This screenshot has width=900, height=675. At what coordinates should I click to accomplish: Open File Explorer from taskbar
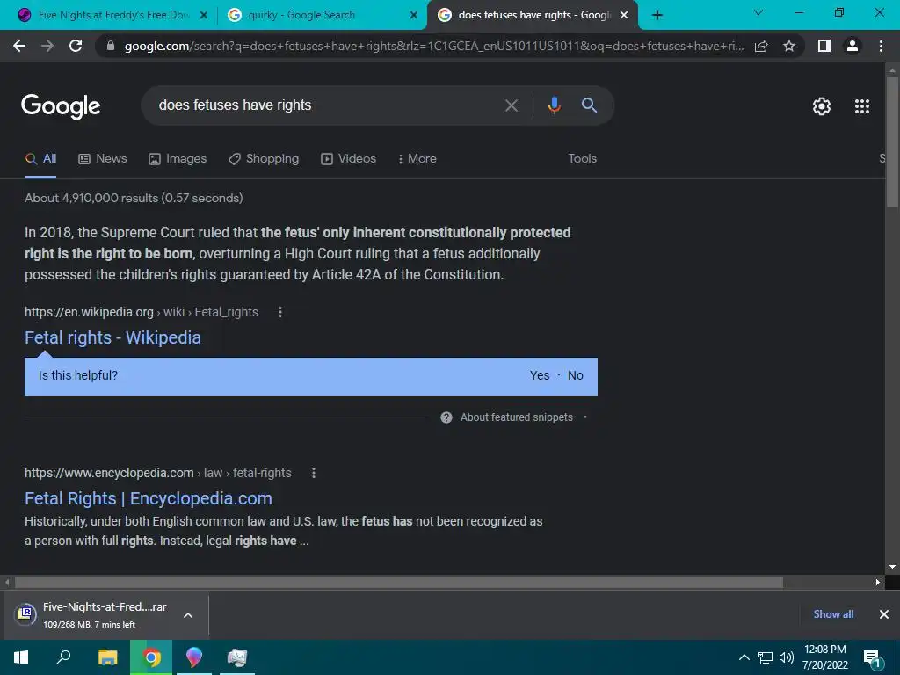click(x=107, y=657)
